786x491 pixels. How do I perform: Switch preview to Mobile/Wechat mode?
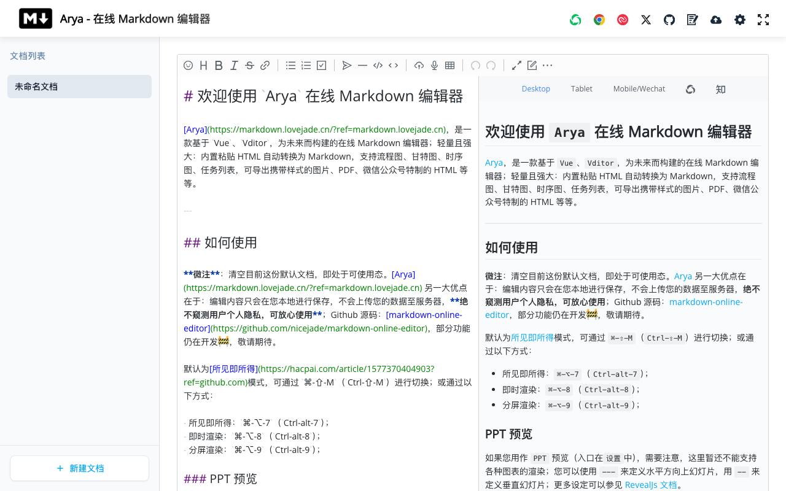click(639, 88)
